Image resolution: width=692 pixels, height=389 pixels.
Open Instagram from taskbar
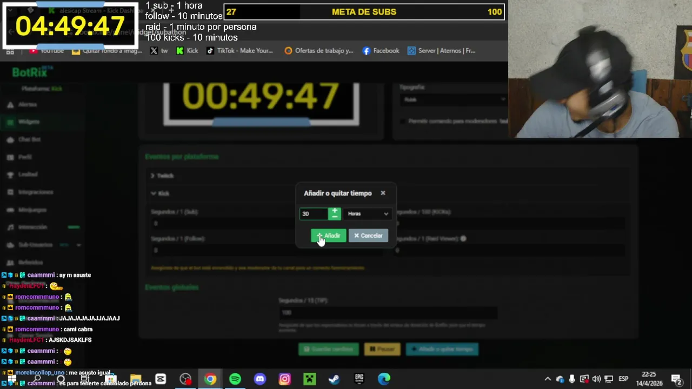coord(285,379)
